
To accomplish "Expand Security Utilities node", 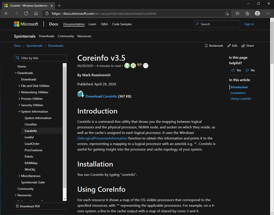I will click(x=19, y=105).
